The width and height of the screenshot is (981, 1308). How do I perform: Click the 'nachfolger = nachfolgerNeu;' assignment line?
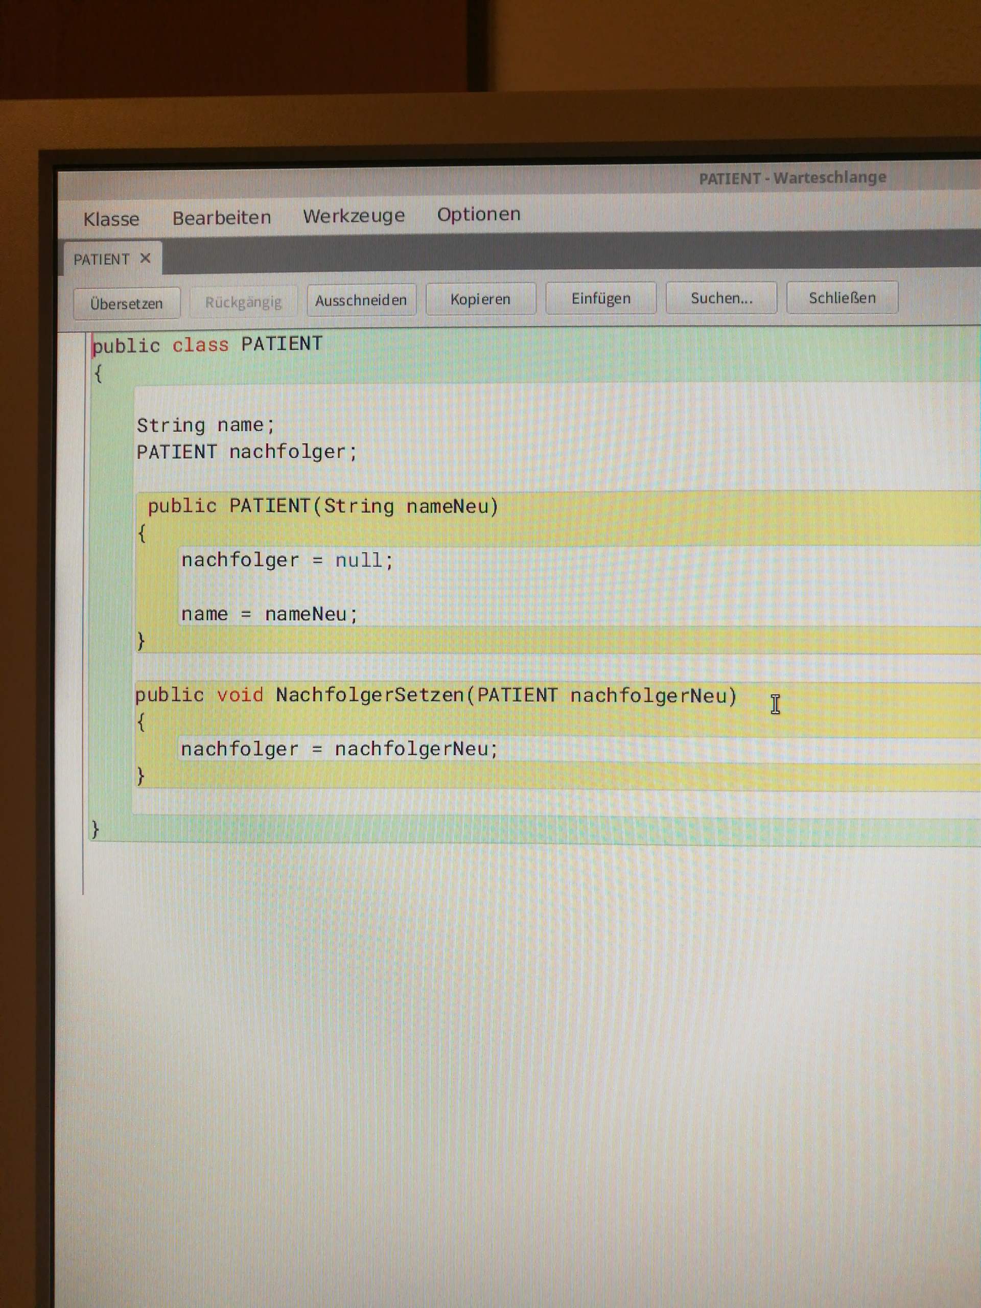[338, 749]
